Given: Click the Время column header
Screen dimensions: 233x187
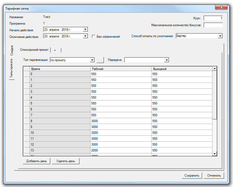Looking at the screenshot, I should coord(60,69).
